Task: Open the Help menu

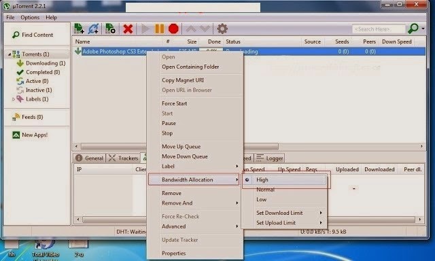Action: pos(52,17)
